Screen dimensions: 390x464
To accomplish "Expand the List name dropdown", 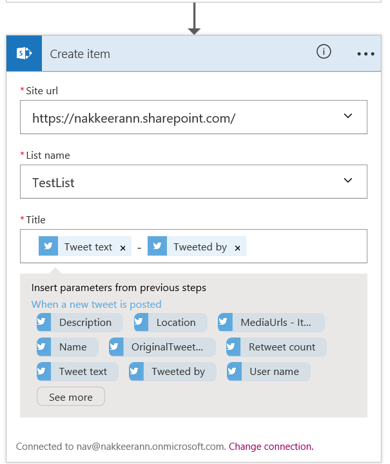I will (x=348, y=181).
